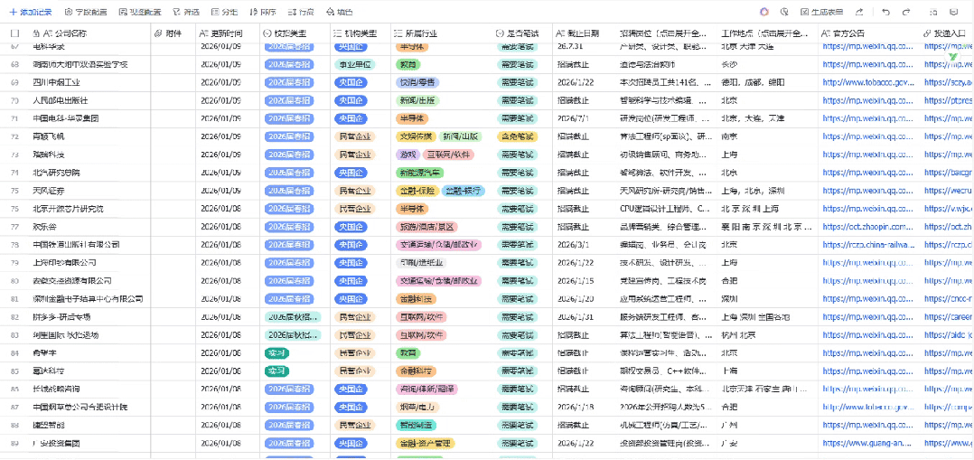Click the 附件 attachment column header
The height and width of the screenshot is (460, 974).
(x=174, y=33)
